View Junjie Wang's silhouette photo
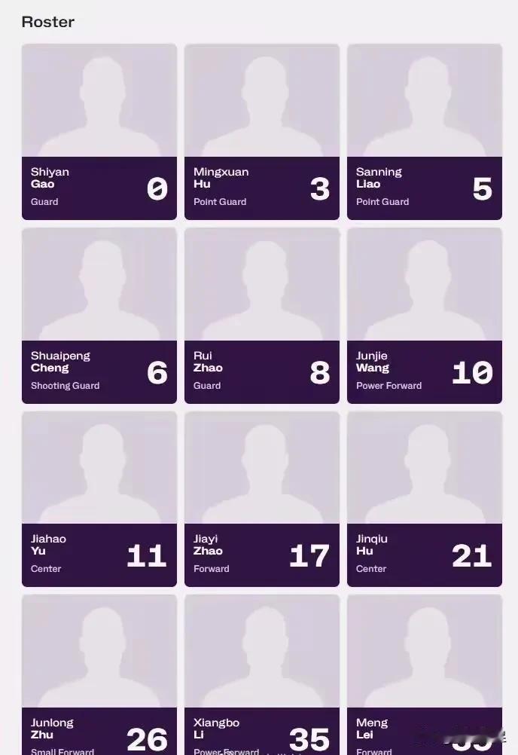 pyautogui.click(x=424, y=284)
